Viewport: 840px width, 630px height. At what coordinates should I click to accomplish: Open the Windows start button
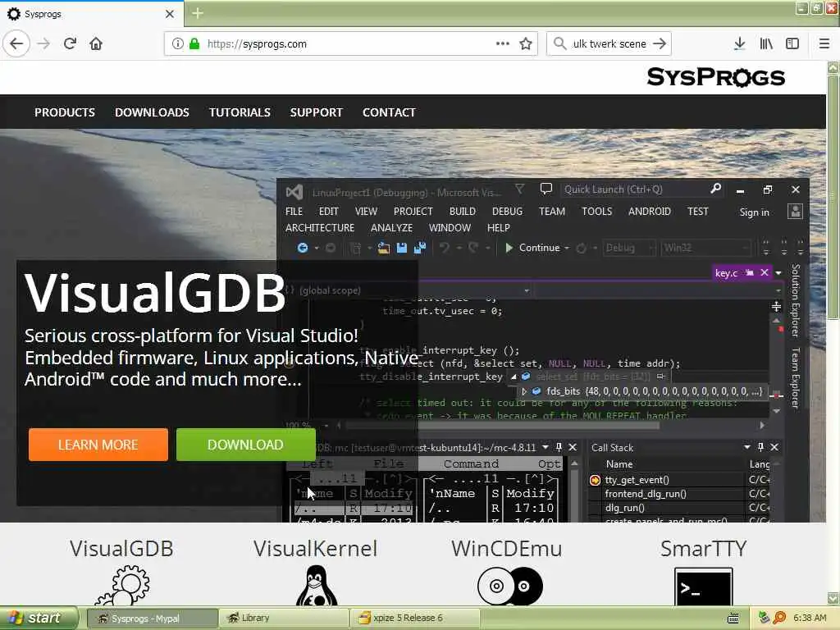(39, 619)
